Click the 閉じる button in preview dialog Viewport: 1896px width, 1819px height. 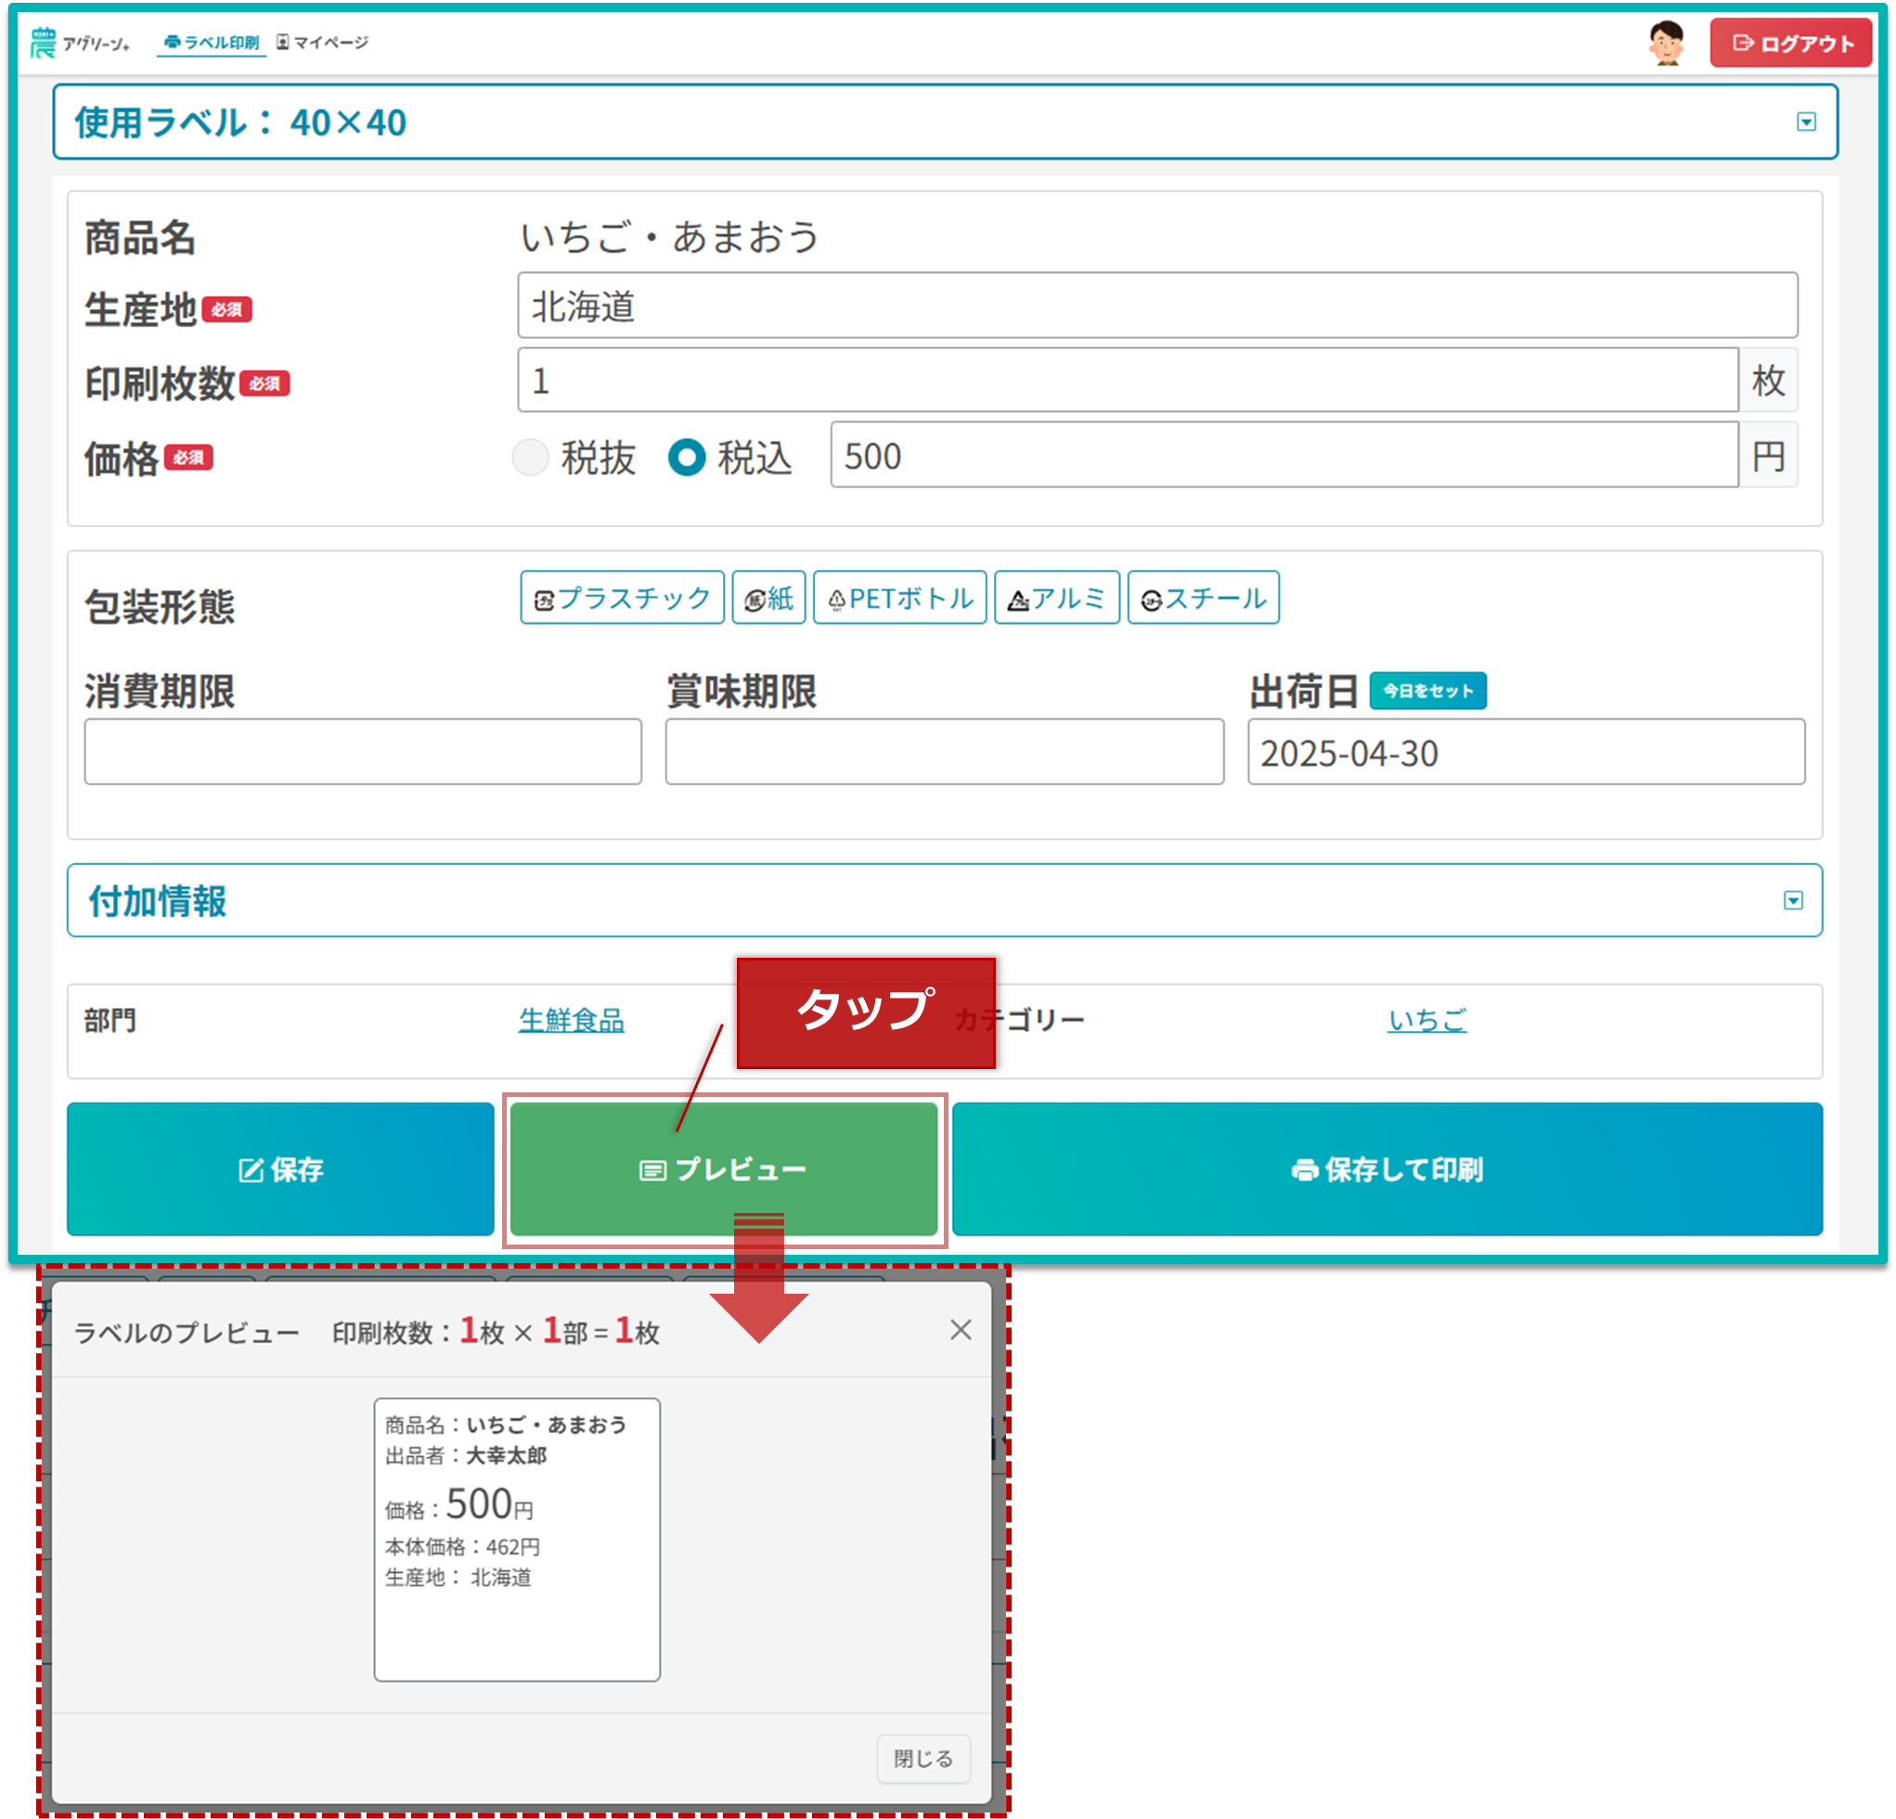tap(923, 1758)
